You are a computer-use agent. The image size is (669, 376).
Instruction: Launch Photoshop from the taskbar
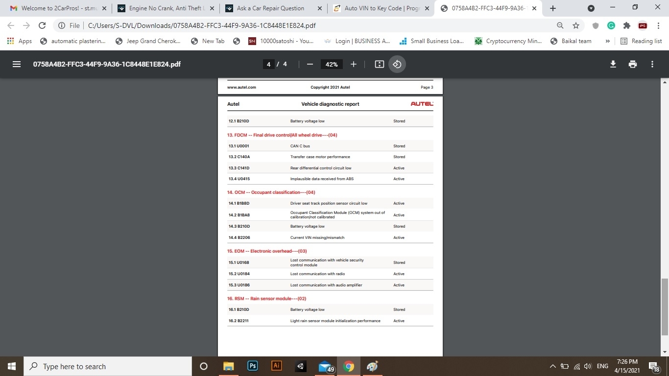pyautogui.click(x=253, y=366)
